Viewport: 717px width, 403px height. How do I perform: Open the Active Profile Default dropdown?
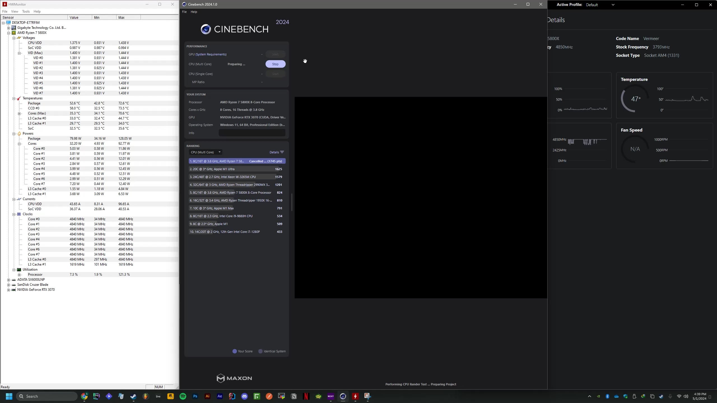[600, 5]
